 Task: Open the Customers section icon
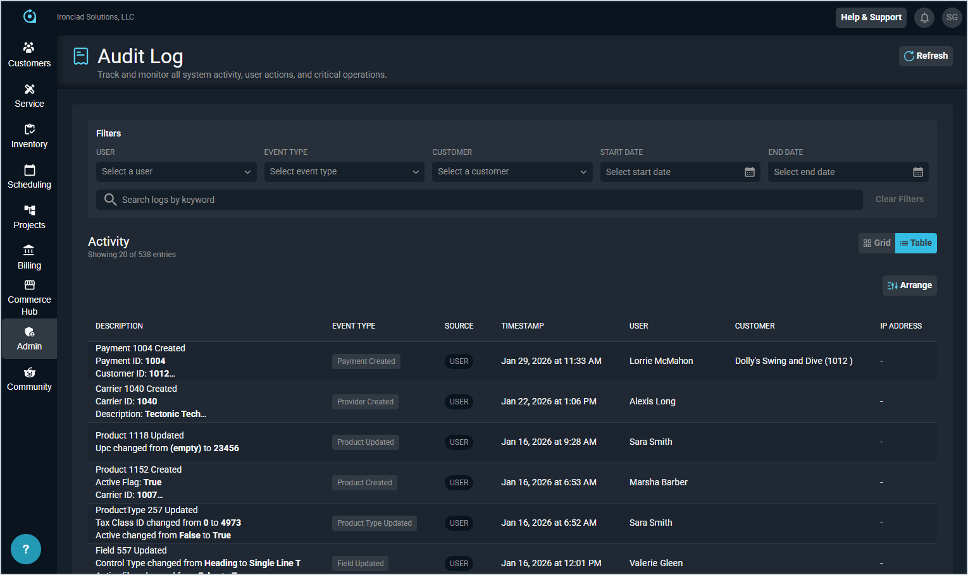click(29, 48)
